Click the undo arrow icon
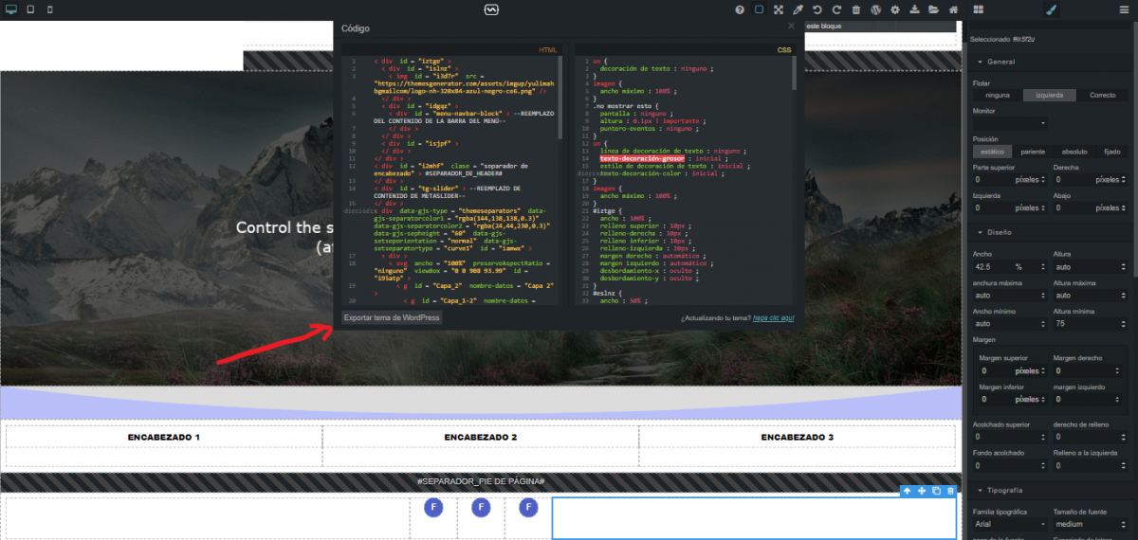Image resolution: width=1138 pixels, height=540 pixels. pyautogui.click(x=817, y=9)
